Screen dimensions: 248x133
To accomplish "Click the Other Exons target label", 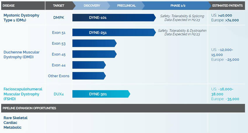I will point(59,76).
